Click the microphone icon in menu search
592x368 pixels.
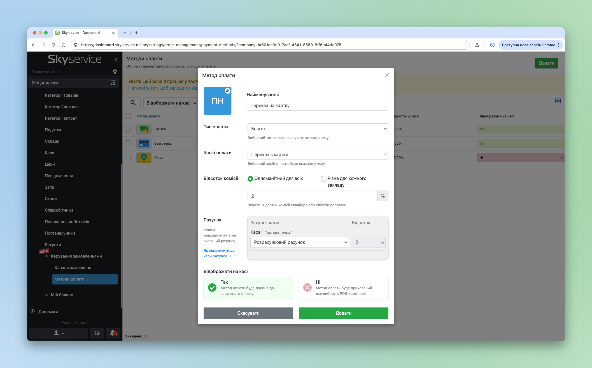[x=115, y=71]
